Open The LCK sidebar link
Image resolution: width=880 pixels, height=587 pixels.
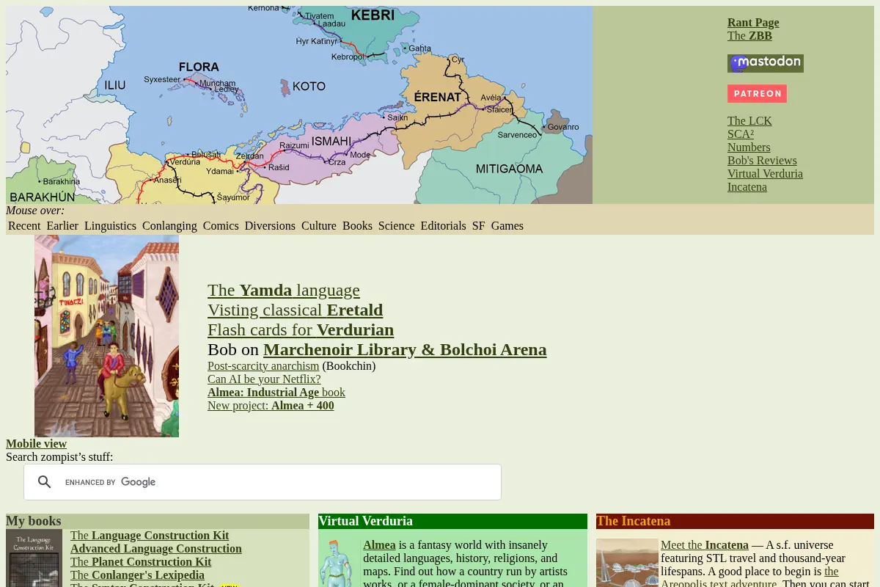(749, 121)
